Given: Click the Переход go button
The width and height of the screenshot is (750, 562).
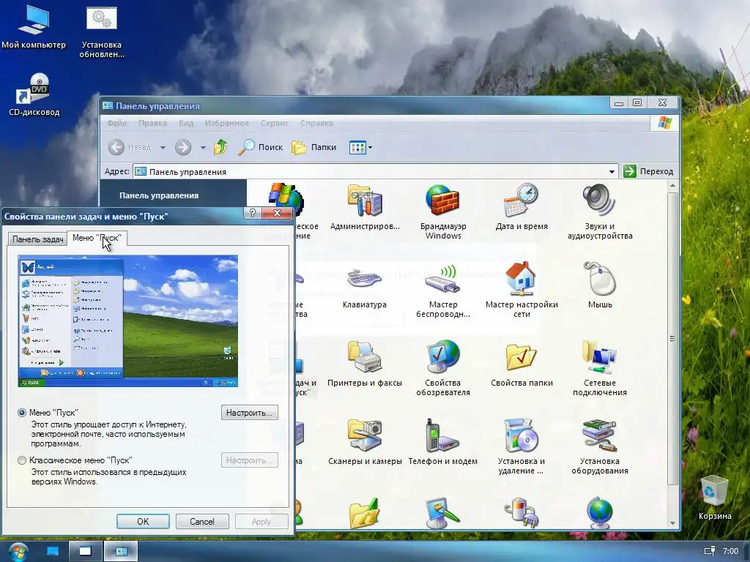Looking at the screenshot, I should point(649,171).
